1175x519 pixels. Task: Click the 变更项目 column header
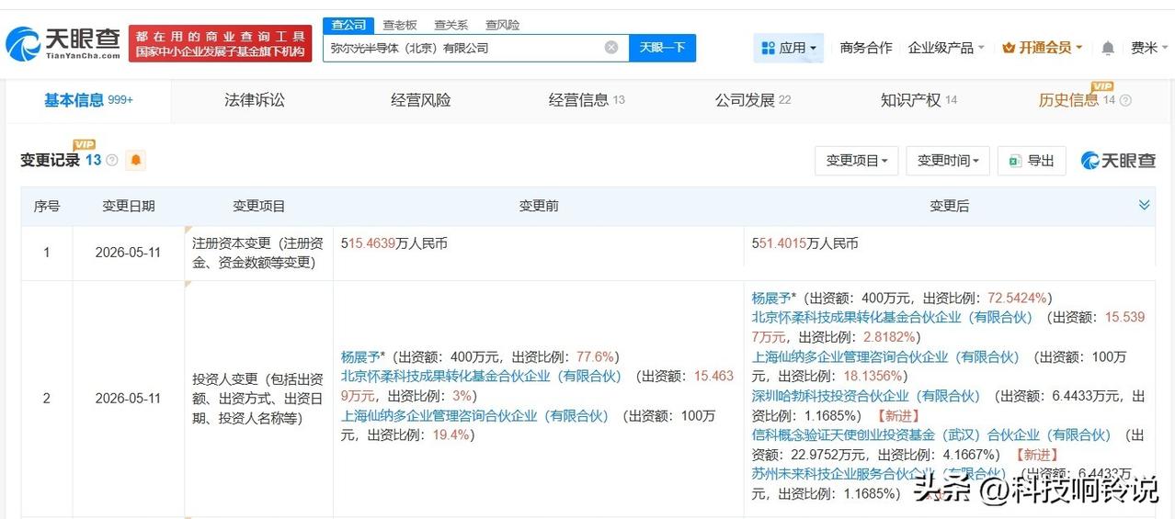[259, 207]
